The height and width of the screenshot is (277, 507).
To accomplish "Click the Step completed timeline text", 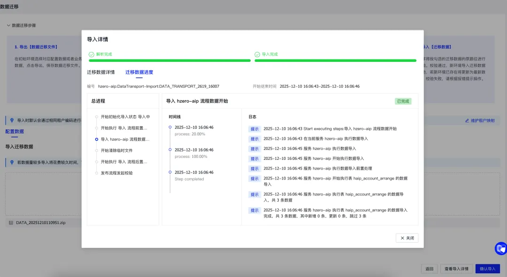I will pos(189,179).
